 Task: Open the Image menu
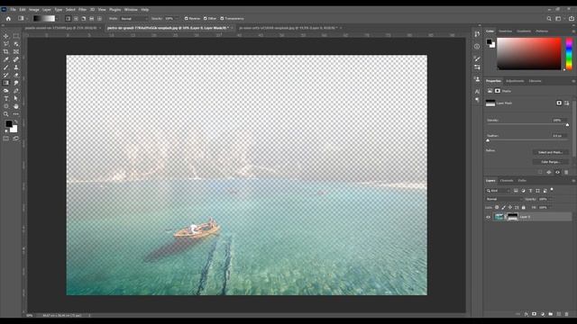point(34,10)
